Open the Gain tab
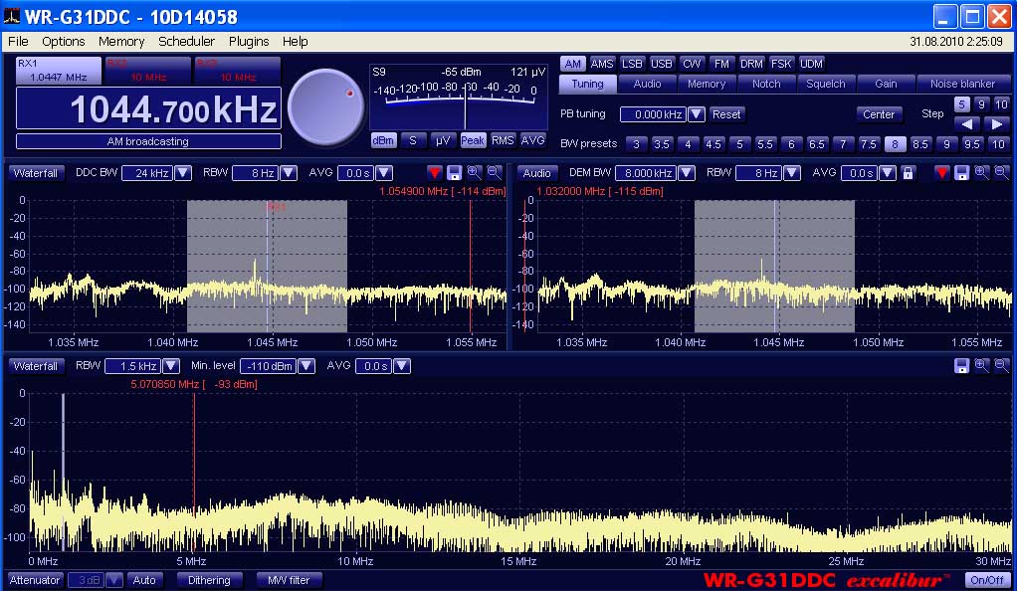The image size is (1017, 591). 886,84
